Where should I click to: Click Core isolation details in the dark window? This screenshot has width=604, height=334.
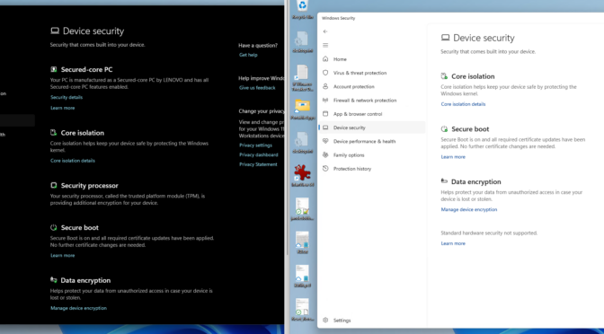tap(73, 161)
